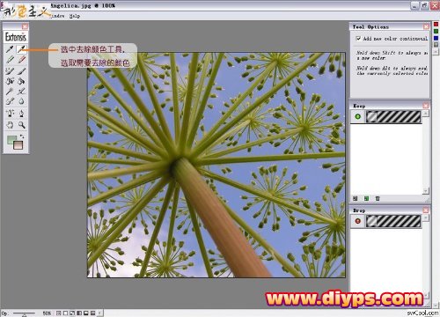The height and width of the screenshot is (317, 440).
Task: Select the Keep Color eyedropper tool
Action: coord(10,49)
